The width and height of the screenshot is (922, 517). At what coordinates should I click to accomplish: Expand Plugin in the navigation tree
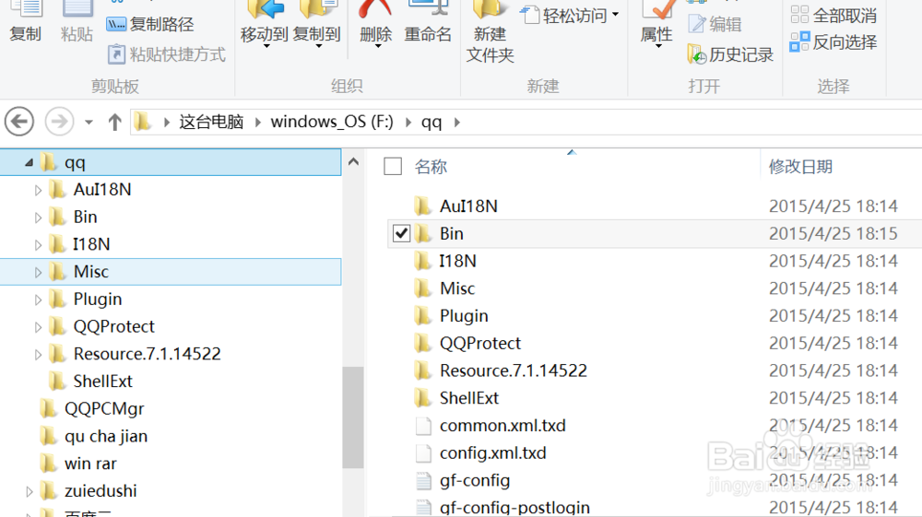[38, 300]
